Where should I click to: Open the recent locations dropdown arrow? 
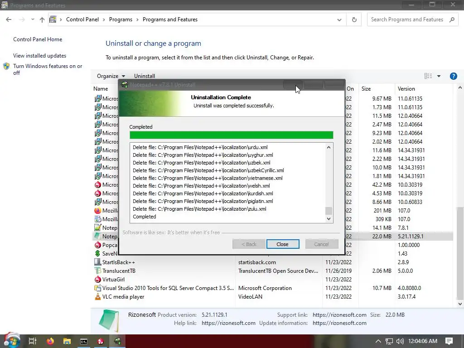[33, 19]
